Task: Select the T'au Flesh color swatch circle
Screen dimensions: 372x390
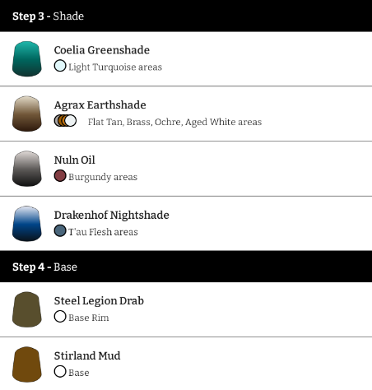Action: (x=60, y=230)
